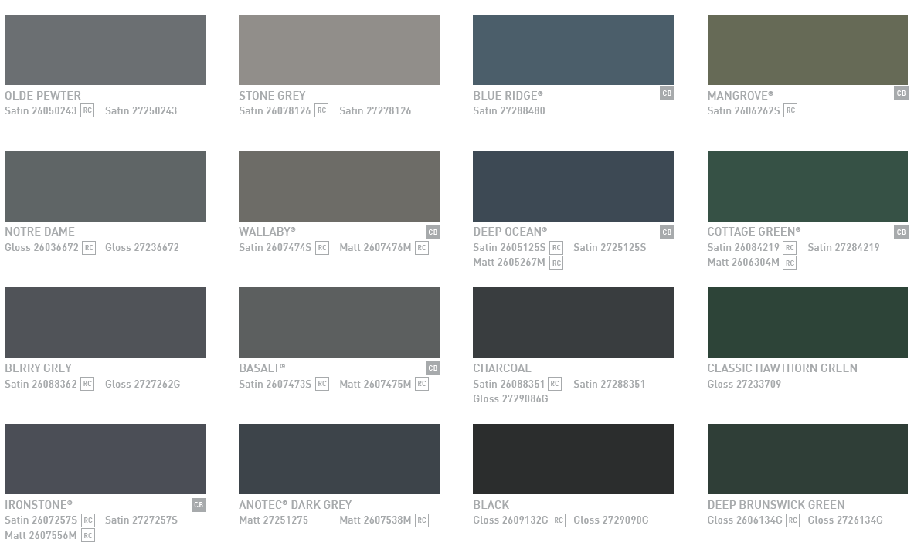Select the Olde Pewter color swatch
This screenshot has width=914, height=556.
click(x=105, y=49)
